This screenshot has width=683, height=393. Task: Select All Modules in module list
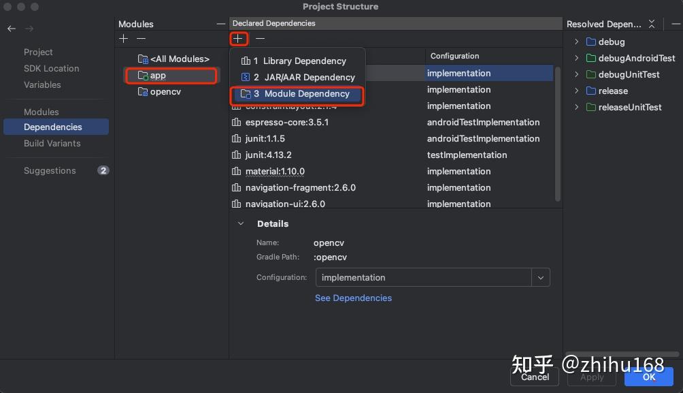180,59
